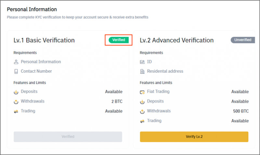
Task: Click the ID card icon
Action: click(x=142, y=62)
